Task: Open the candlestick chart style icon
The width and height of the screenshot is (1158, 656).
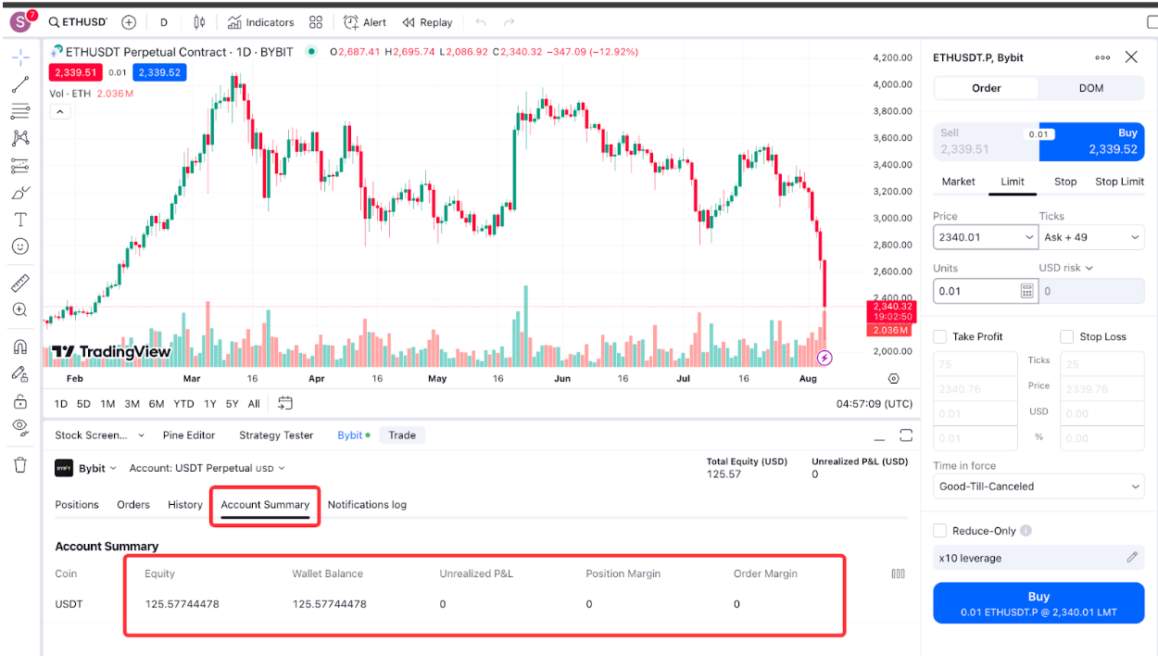Action: (200, 22)
